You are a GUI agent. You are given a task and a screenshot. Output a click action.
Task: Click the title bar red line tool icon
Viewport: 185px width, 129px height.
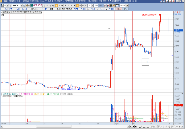click(170, 1)
